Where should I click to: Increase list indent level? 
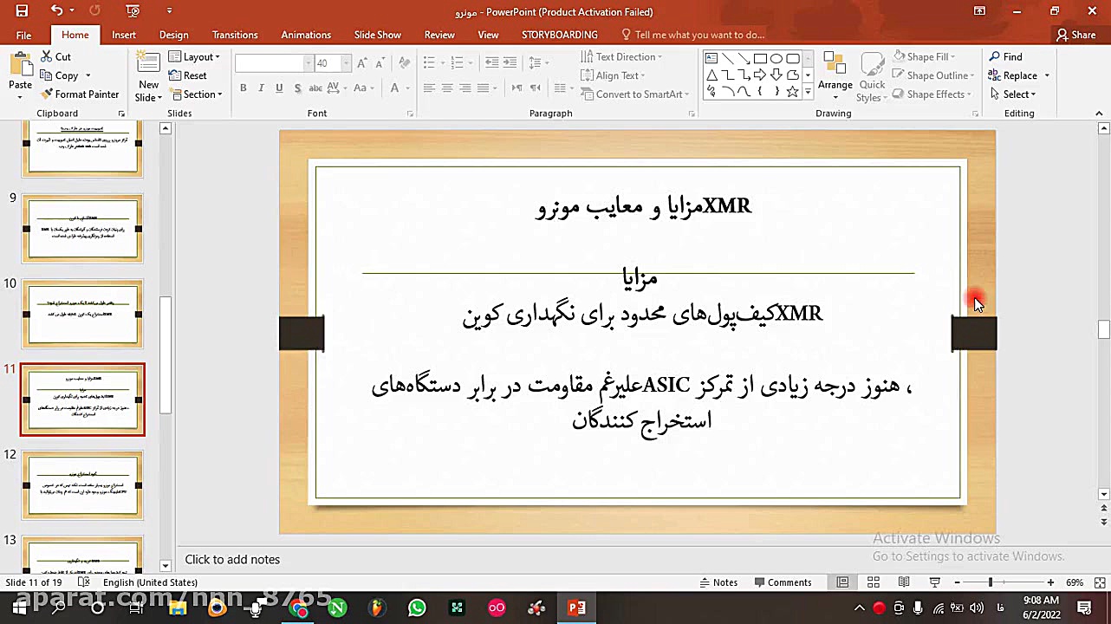pos(510,62)
